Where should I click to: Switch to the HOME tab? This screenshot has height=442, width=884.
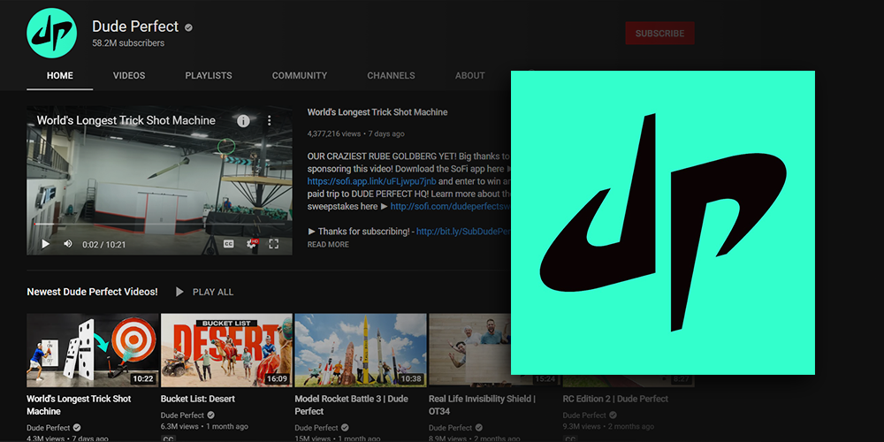tap(60, 75)
